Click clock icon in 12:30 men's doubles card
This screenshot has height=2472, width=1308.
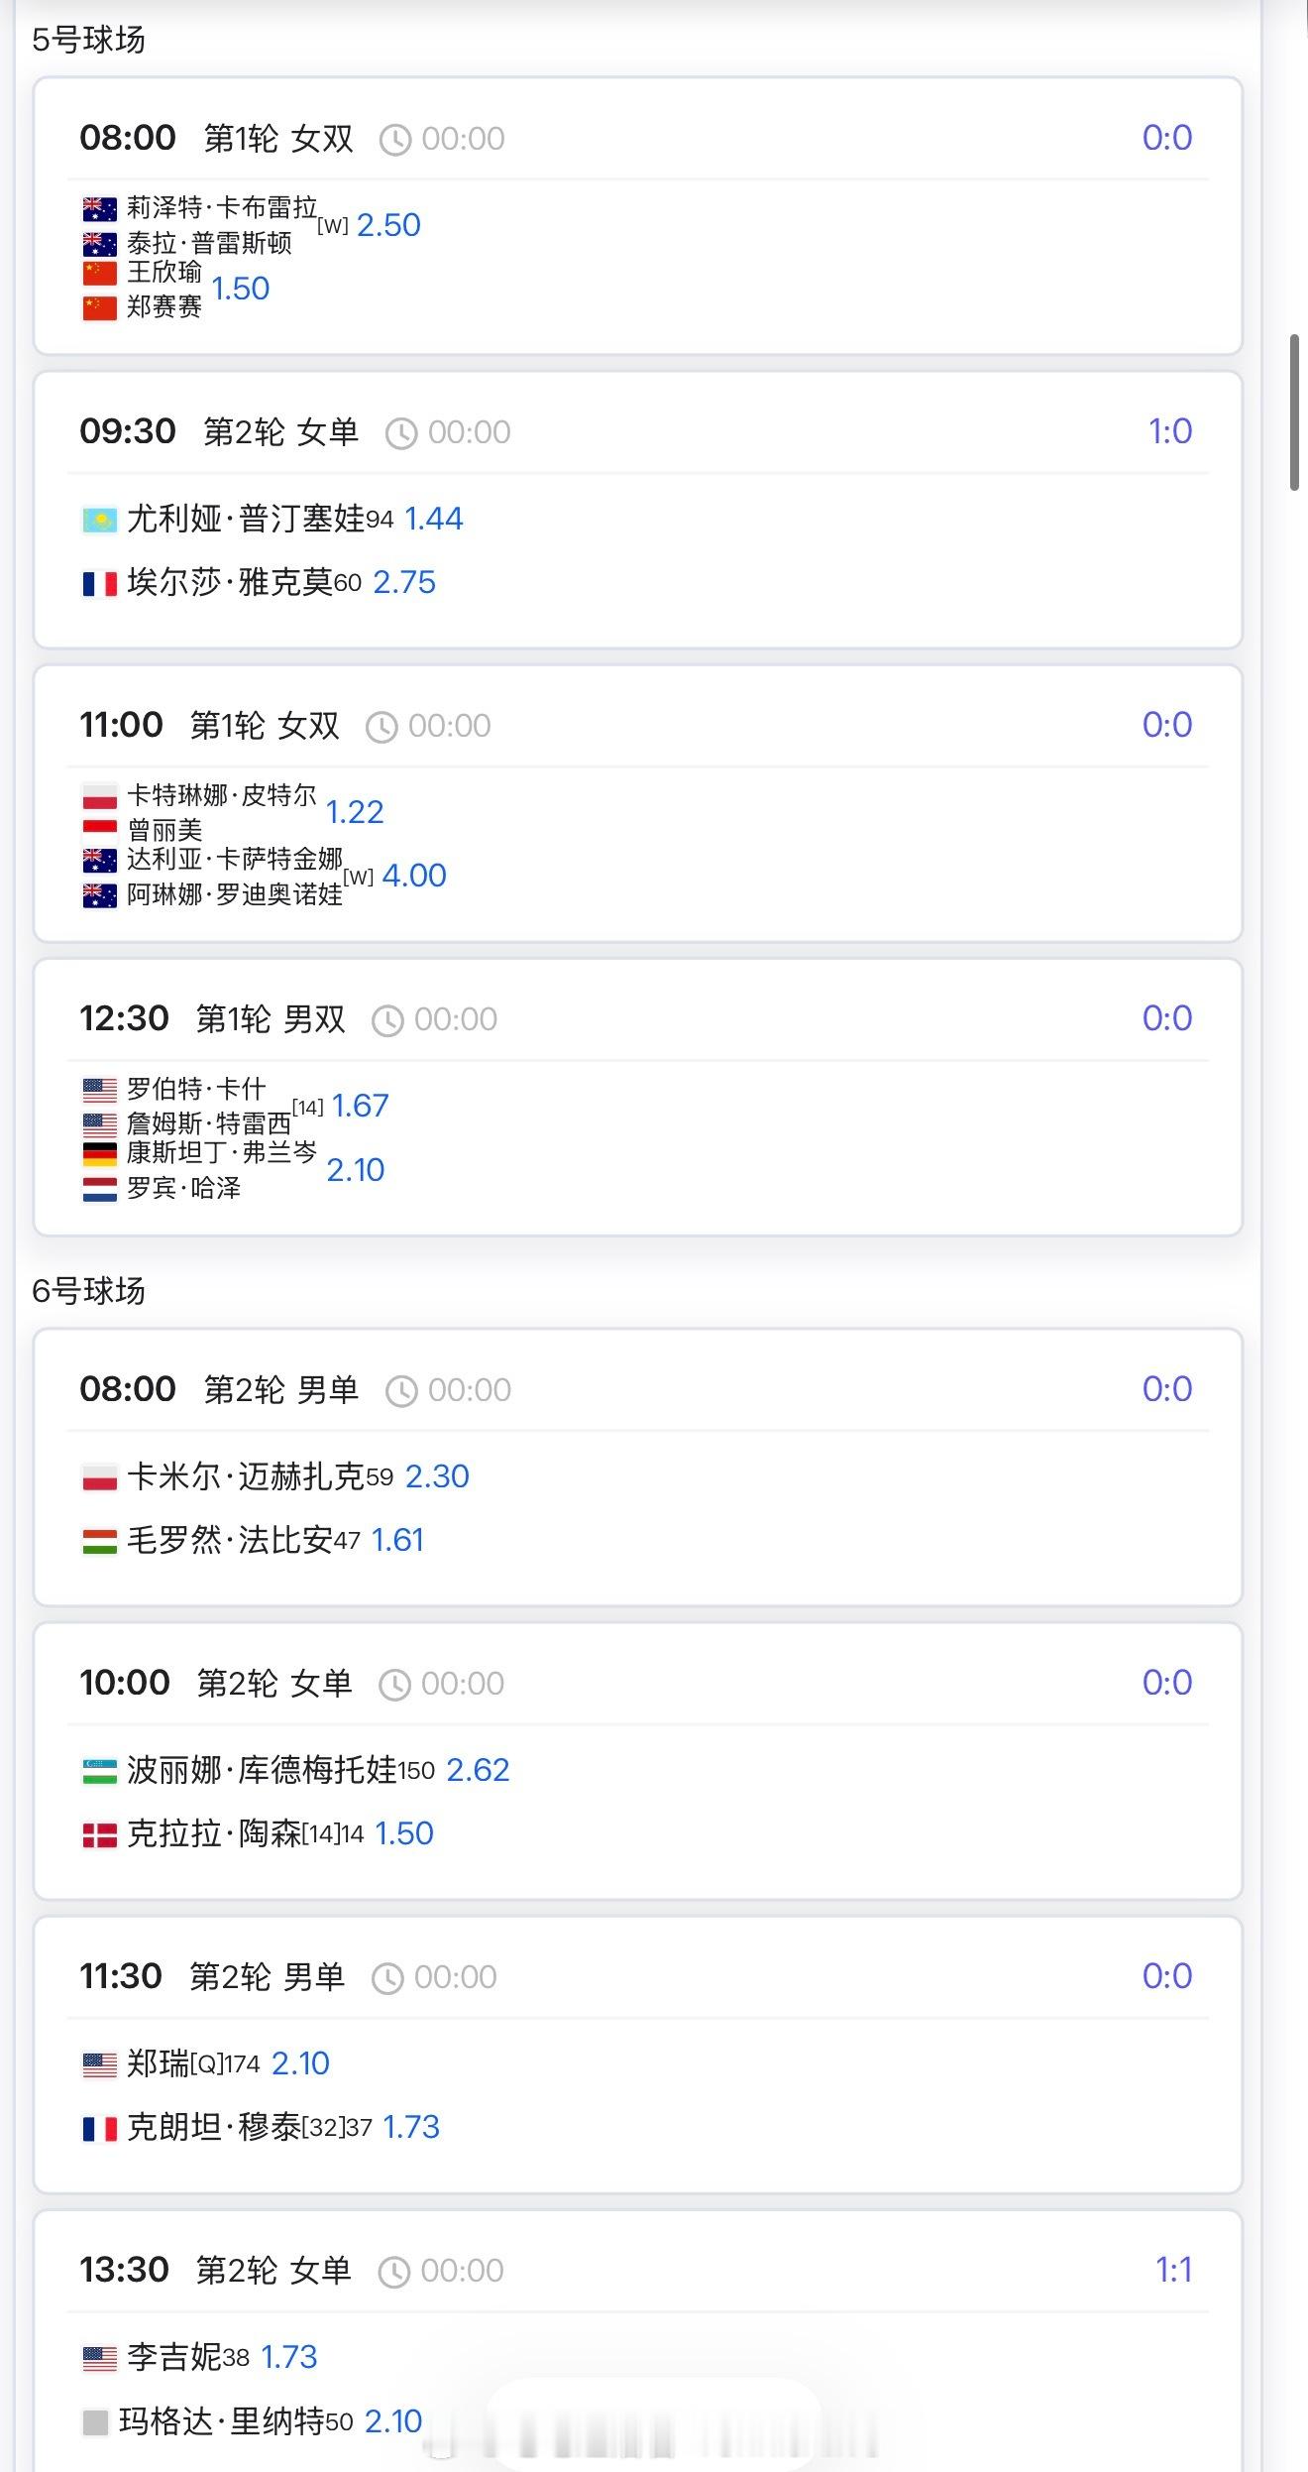(387, 1020)
